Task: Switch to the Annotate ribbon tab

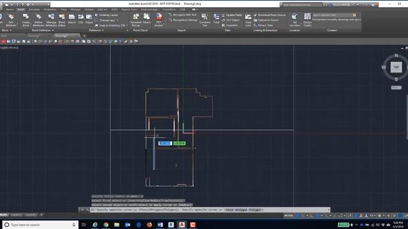Action: click(x=34, y=10)
